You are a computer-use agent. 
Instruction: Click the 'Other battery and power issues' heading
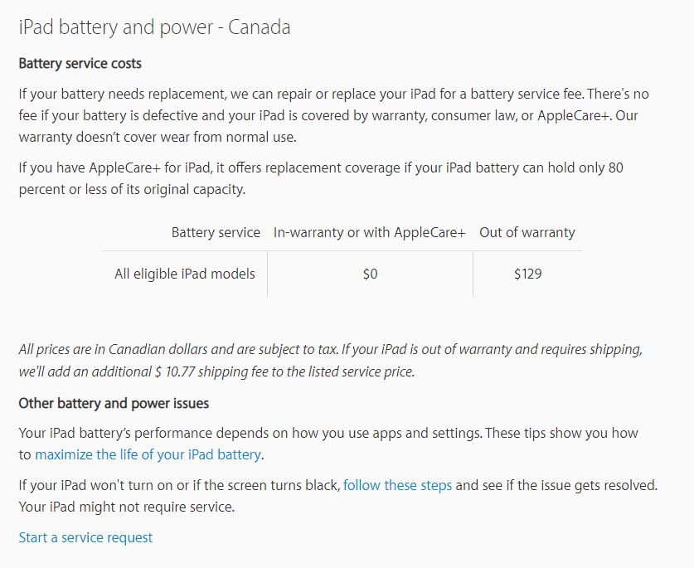click(114, 404)
